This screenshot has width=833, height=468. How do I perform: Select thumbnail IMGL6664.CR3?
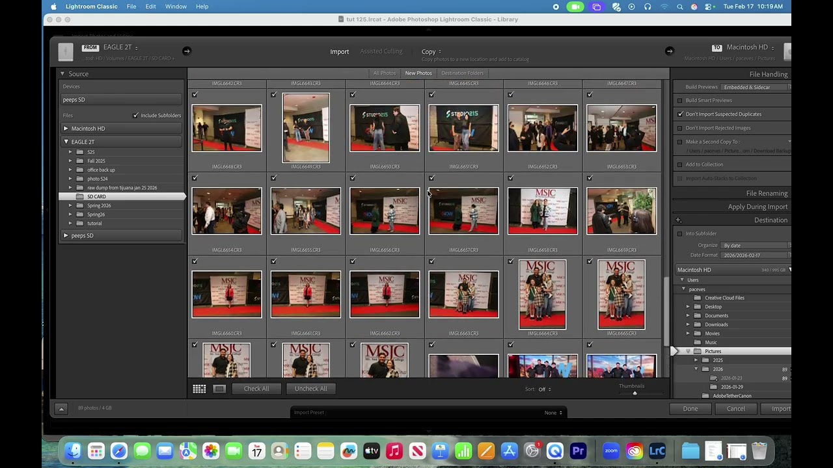542,294
